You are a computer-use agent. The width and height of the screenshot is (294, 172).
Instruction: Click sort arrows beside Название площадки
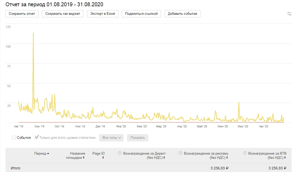coord(83,157)
